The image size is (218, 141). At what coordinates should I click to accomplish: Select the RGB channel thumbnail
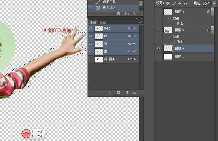[x=98, y=28]
